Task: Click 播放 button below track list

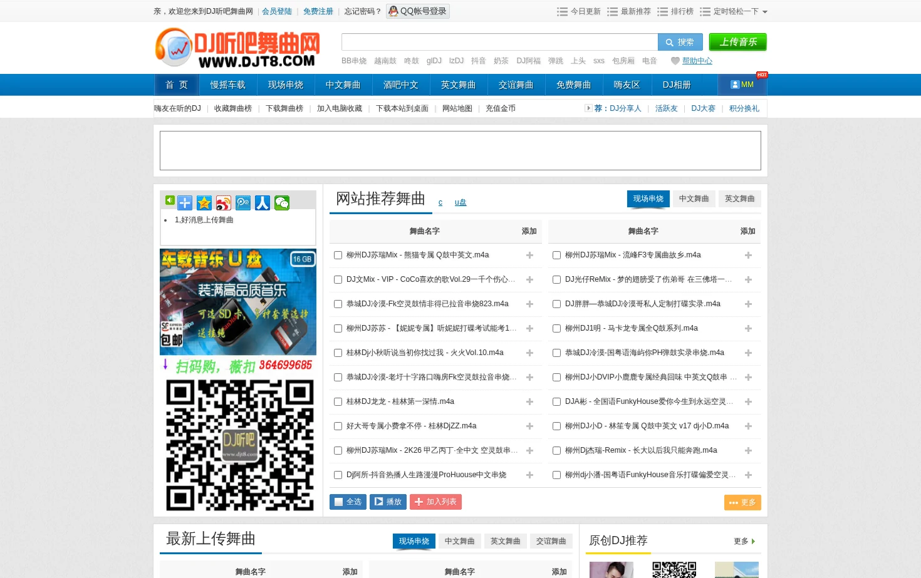Action: (x=388, y=502)
